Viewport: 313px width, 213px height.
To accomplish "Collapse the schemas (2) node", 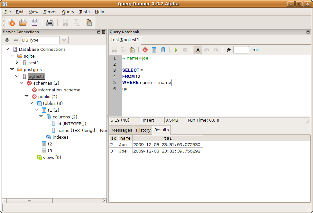I will (x=22, y=83).
